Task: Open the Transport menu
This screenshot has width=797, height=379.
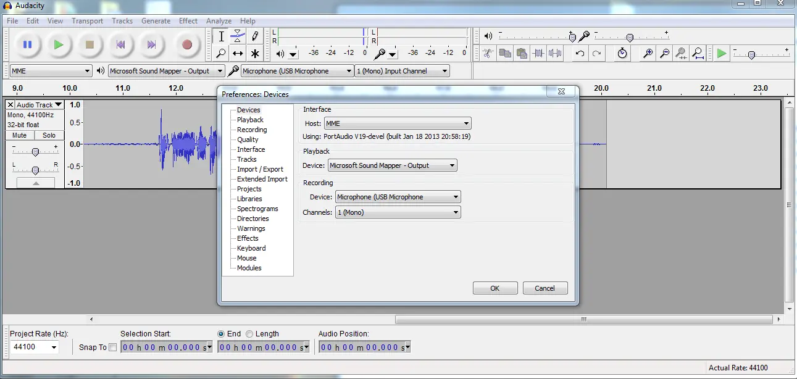Action: click(87, 21)
